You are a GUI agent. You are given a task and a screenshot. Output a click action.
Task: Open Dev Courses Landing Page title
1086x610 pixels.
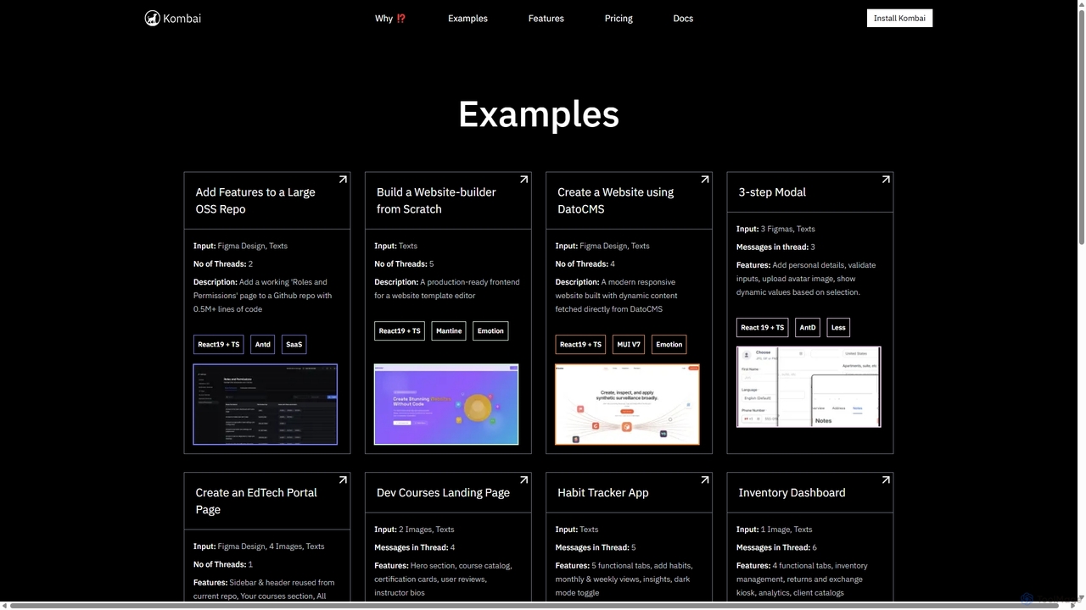(x=443, y=492)
